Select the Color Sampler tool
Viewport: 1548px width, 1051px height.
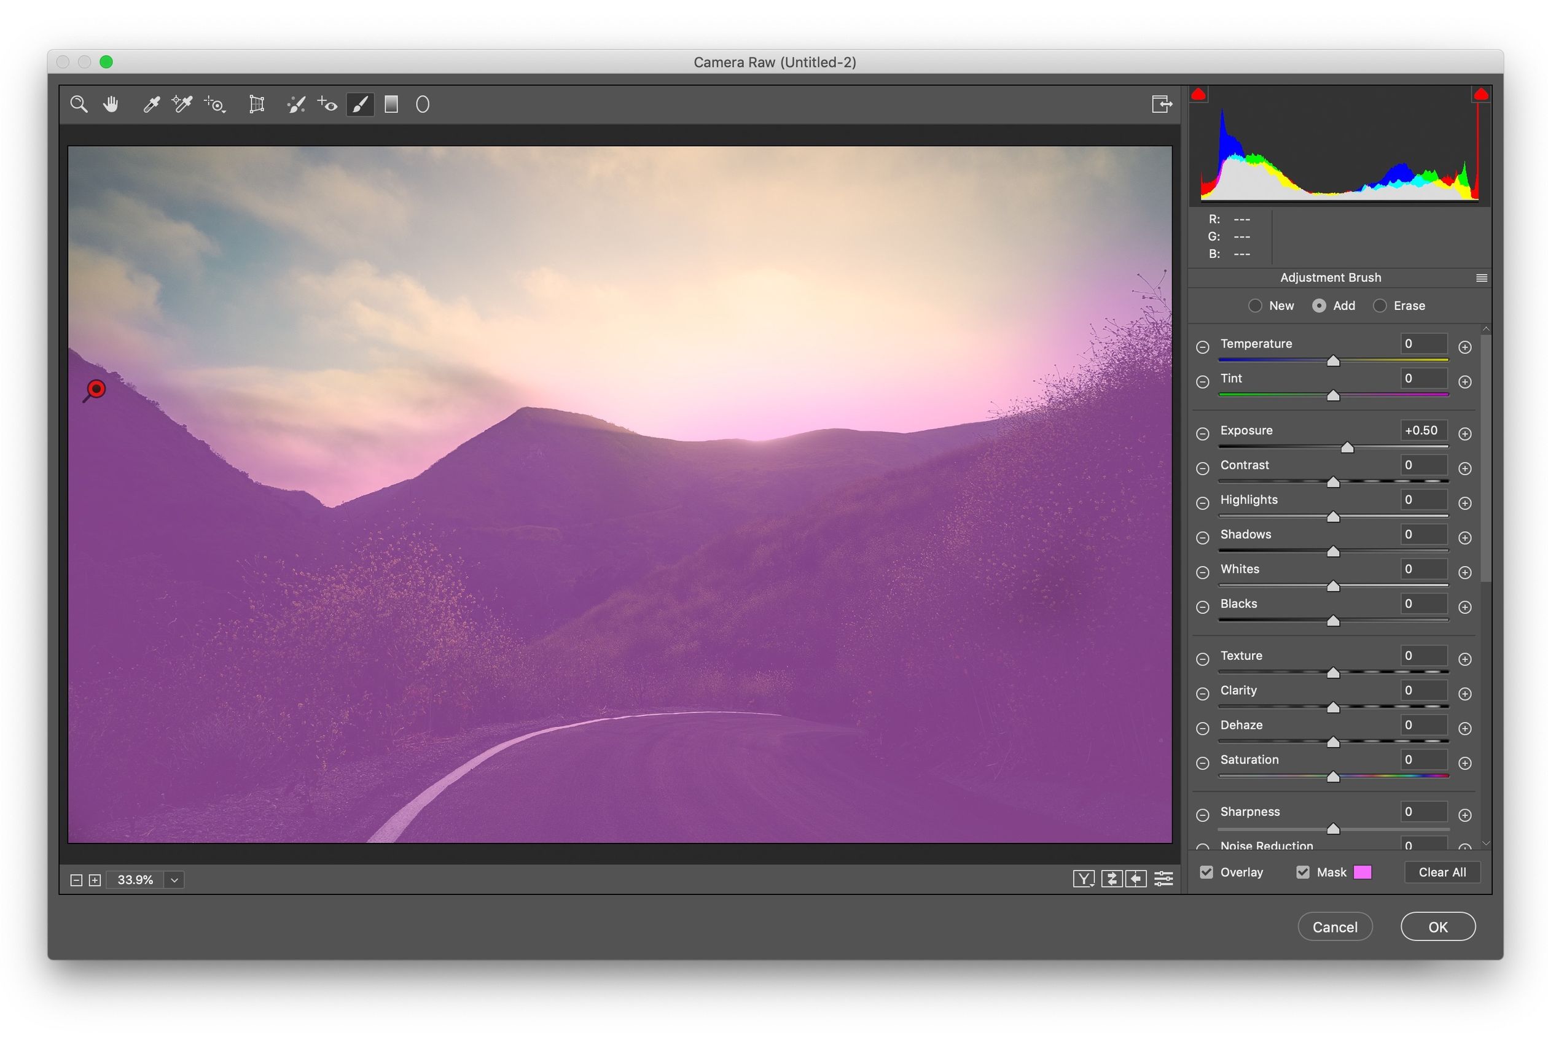tap(181, 104)
